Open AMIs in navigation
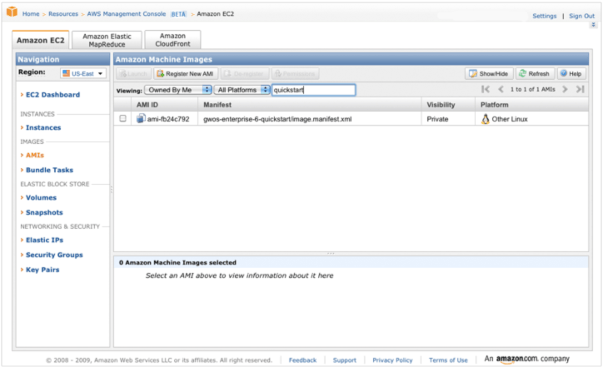The image size is (603, 367). 35,156
